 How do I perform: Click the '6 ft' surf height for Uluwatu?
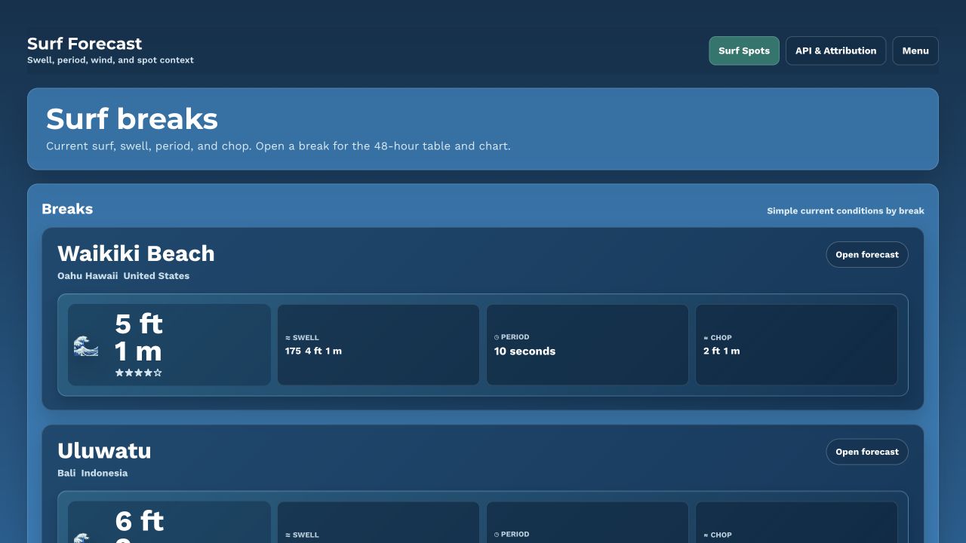139,521
